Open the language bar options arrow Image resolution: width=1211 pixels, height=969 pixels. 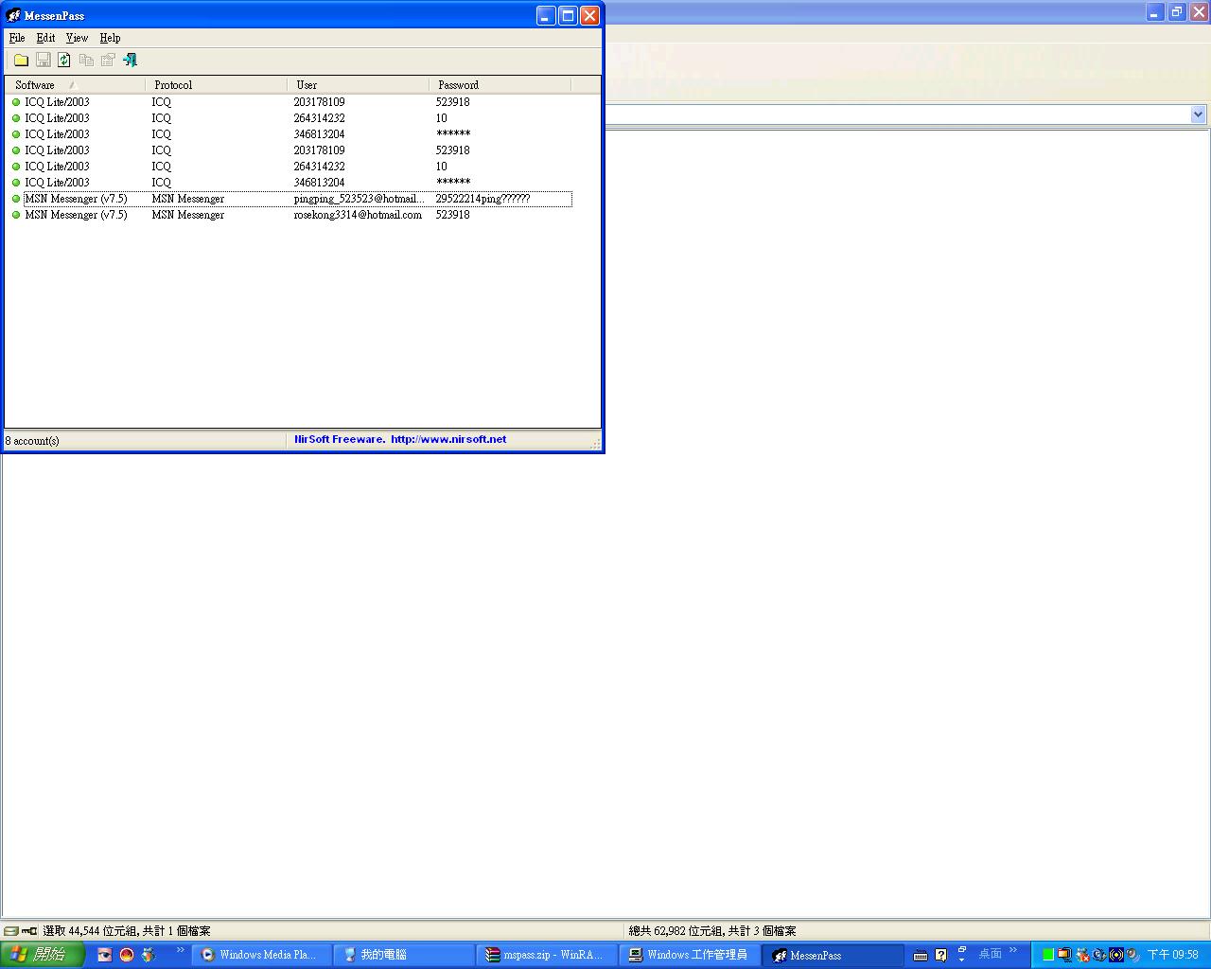[961, 959]
